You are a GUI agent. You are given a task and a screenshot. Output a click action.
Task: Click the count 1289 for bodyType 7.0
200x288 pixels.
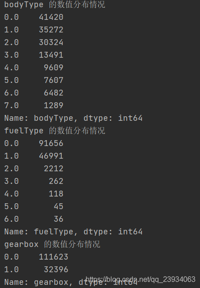54,105
